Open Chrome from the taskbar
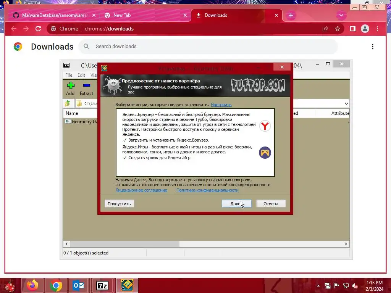Screen dimensions: 391x293 point(56,285)
